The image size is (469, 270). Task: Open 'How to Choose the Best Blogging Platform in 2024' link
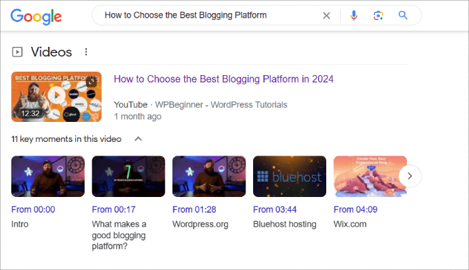pos(223,79)
